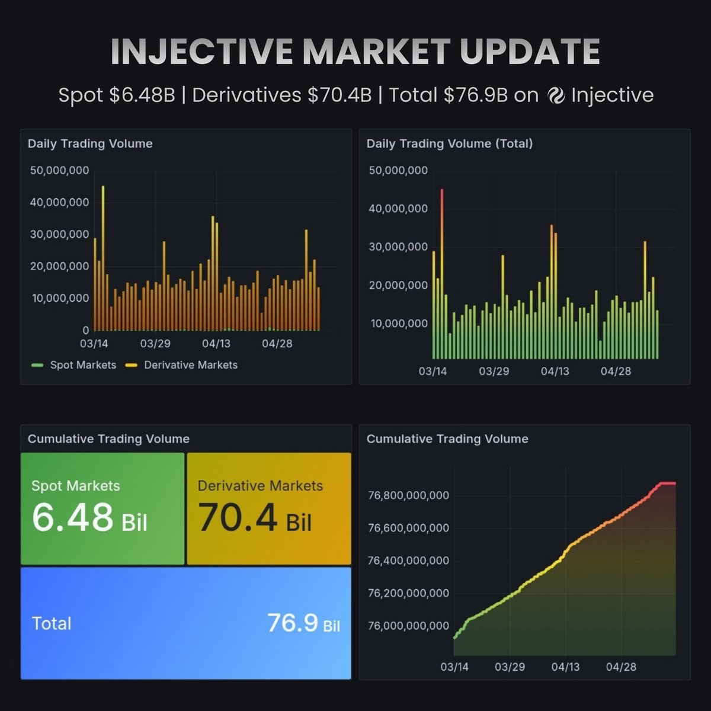Click the INJECTIVE MARKET UPDATE heading
The image size is (711, 711).
[355, 52]
